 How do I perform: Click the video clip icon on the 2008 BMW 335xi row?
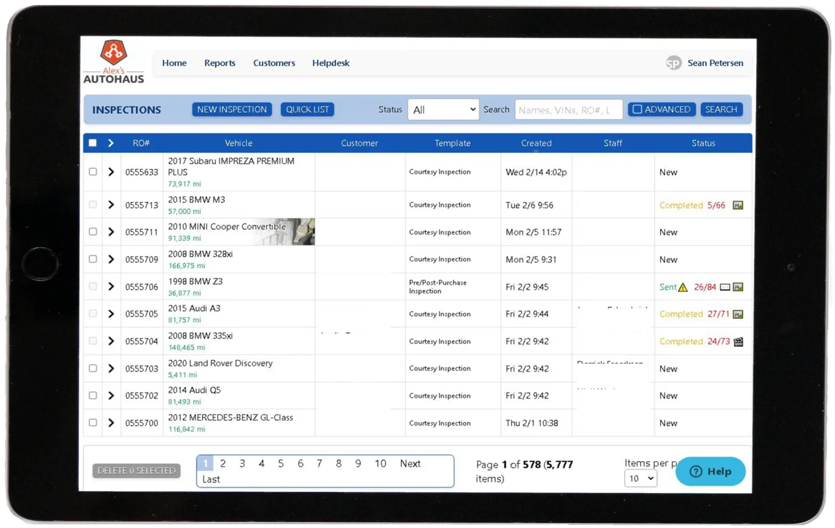click(x=739, y=341)
